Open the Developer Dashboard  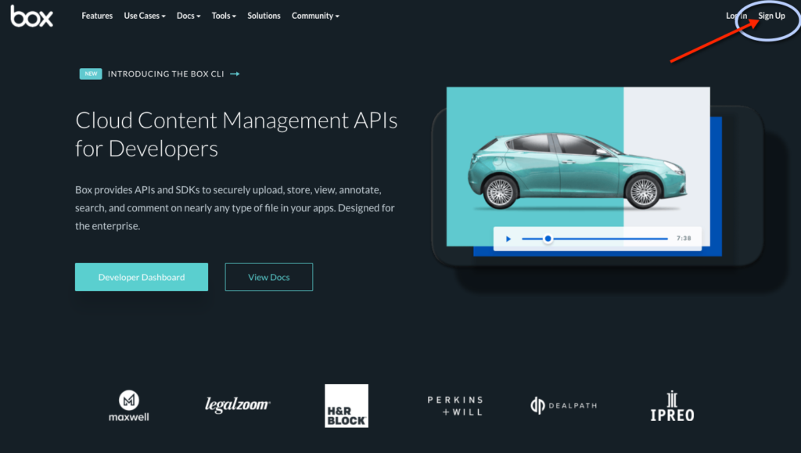click(142, 277)
